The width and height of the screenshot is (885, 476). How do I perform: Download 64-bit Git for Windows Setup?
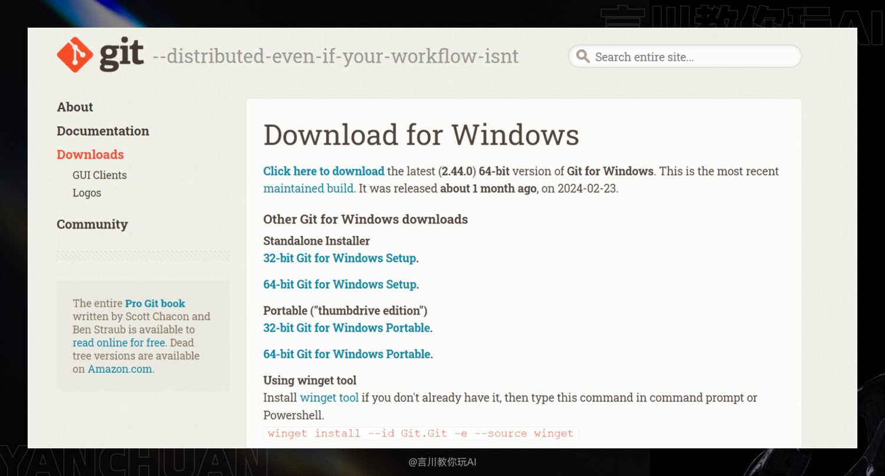(x=340, y=284)
